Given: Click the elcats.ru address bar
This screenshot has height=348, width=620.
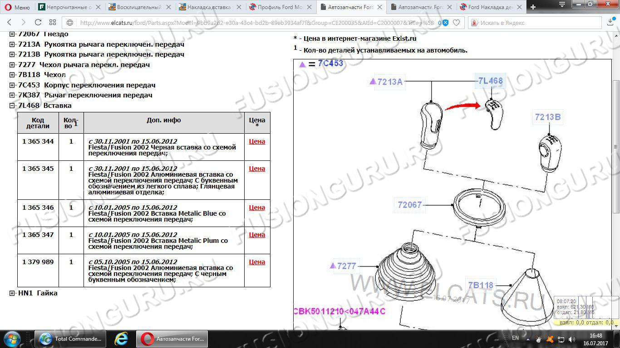Looking at the screenshot, I should (256, 23).
